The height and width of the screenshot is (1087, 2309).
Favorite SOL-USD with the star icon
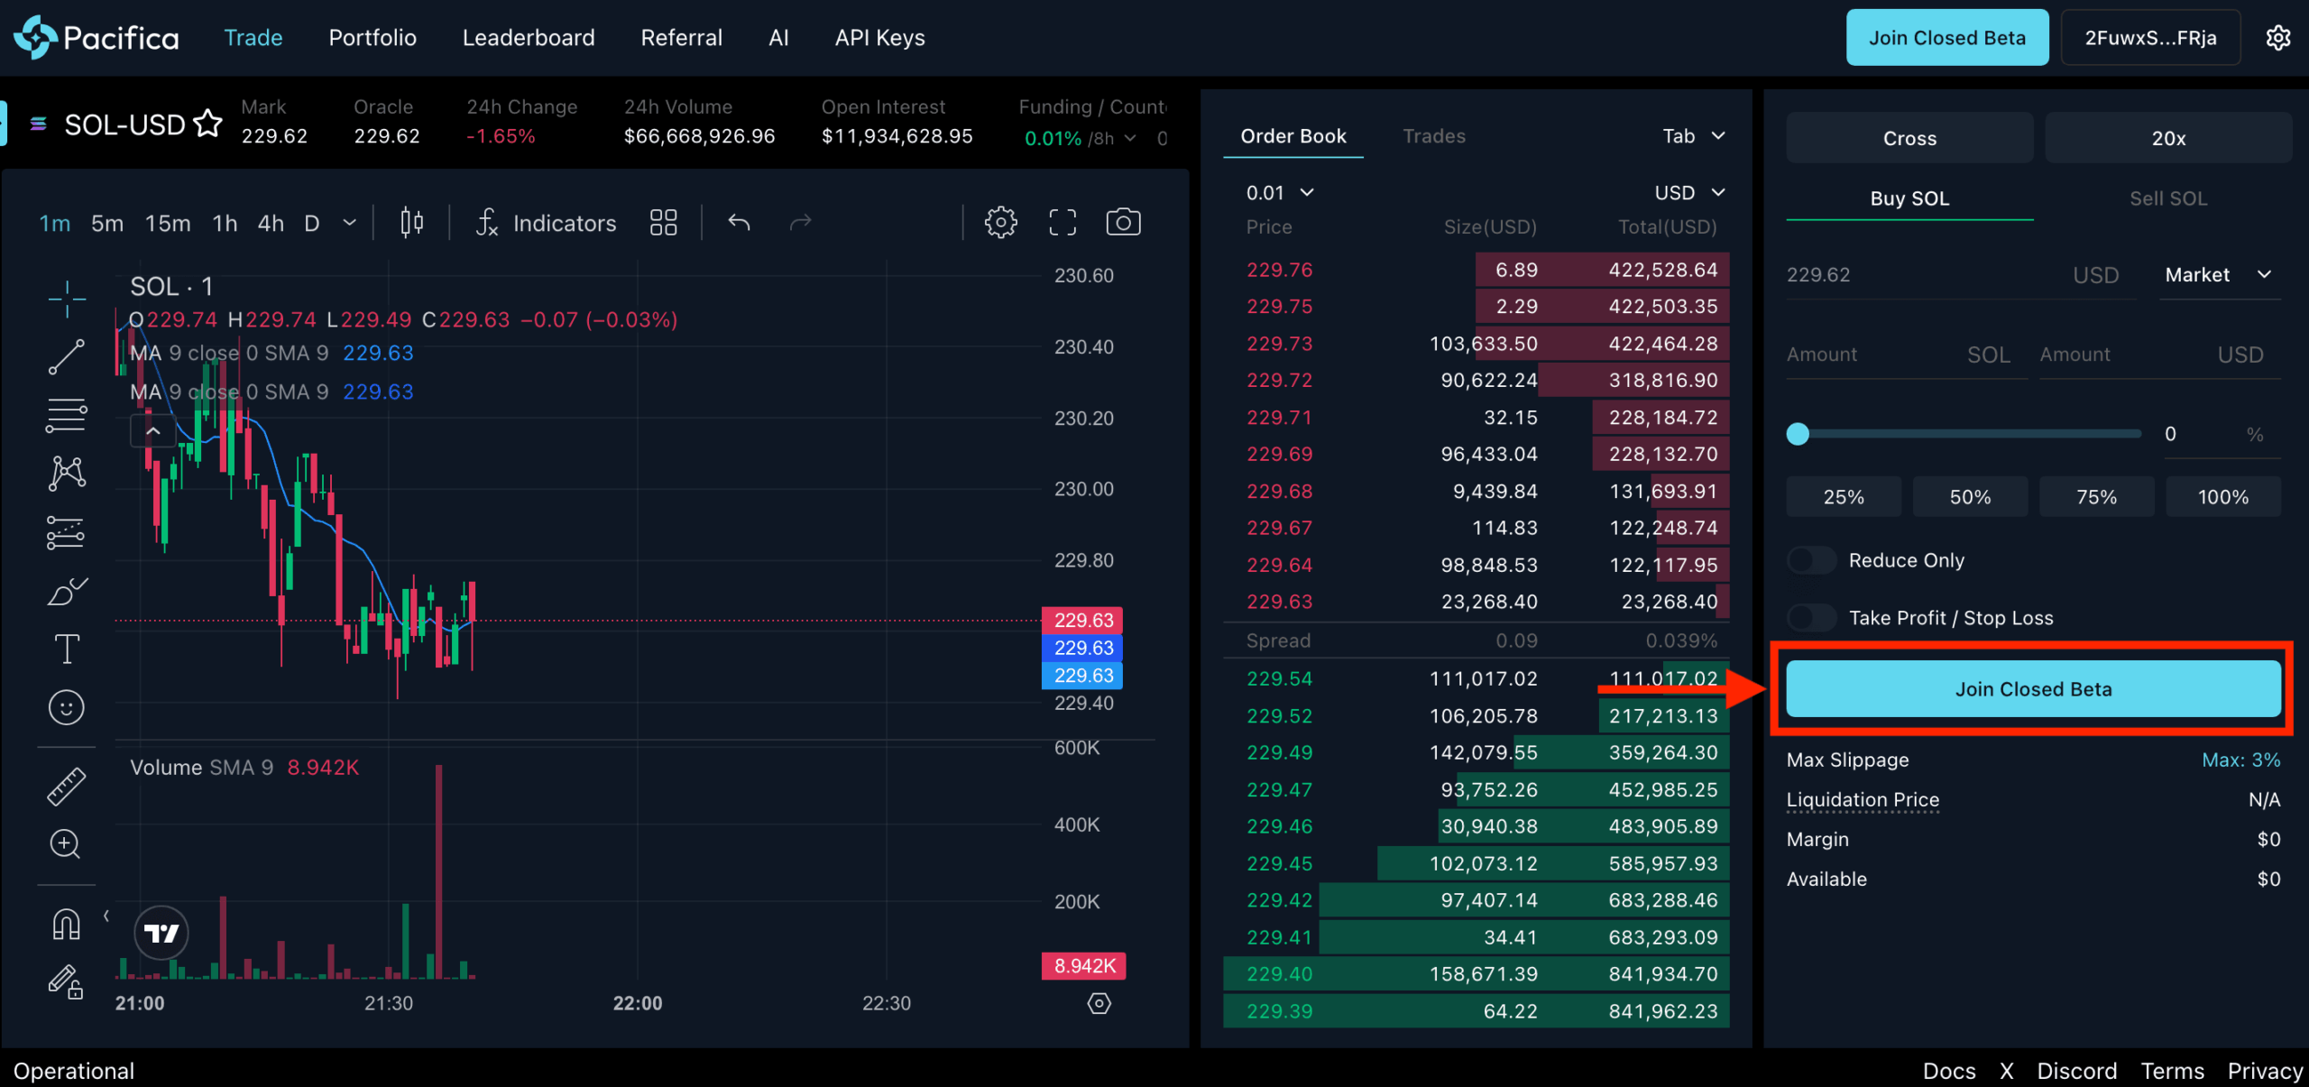click(208, 124)
